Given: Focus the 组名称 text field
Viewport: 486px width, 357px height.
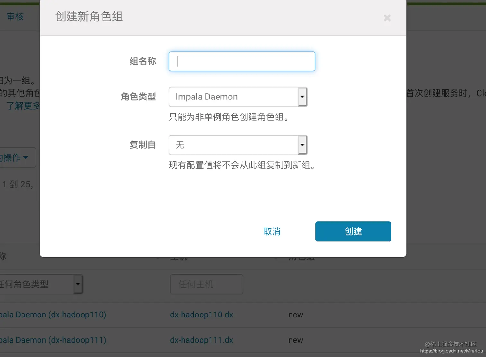Looking at the screenshot, I should click(242, 61).
